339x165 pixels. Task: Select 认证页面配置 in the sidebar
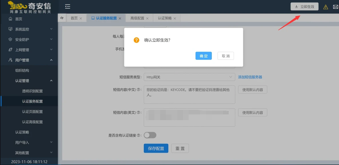(32, 112)
